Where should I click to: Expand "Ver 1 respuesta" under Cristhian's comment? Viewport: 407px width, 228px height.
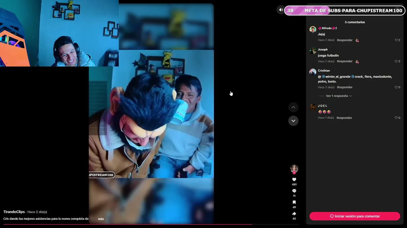point(339,96)
